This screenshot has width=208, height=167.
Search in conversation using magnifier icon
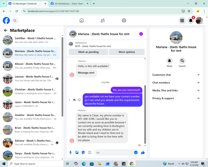[x=182, y=61]
